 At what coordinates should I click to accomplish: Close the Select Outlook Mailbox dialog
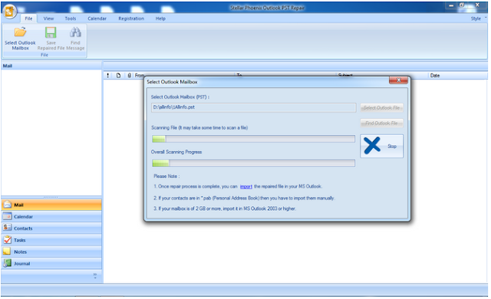point(398,80)
